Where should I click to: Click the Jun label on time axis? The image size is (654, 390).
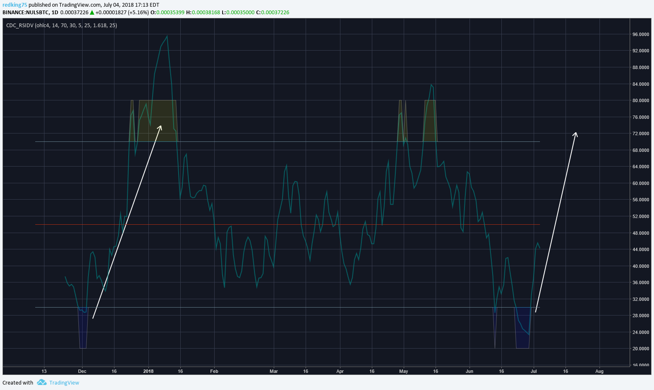pos(470,371)
